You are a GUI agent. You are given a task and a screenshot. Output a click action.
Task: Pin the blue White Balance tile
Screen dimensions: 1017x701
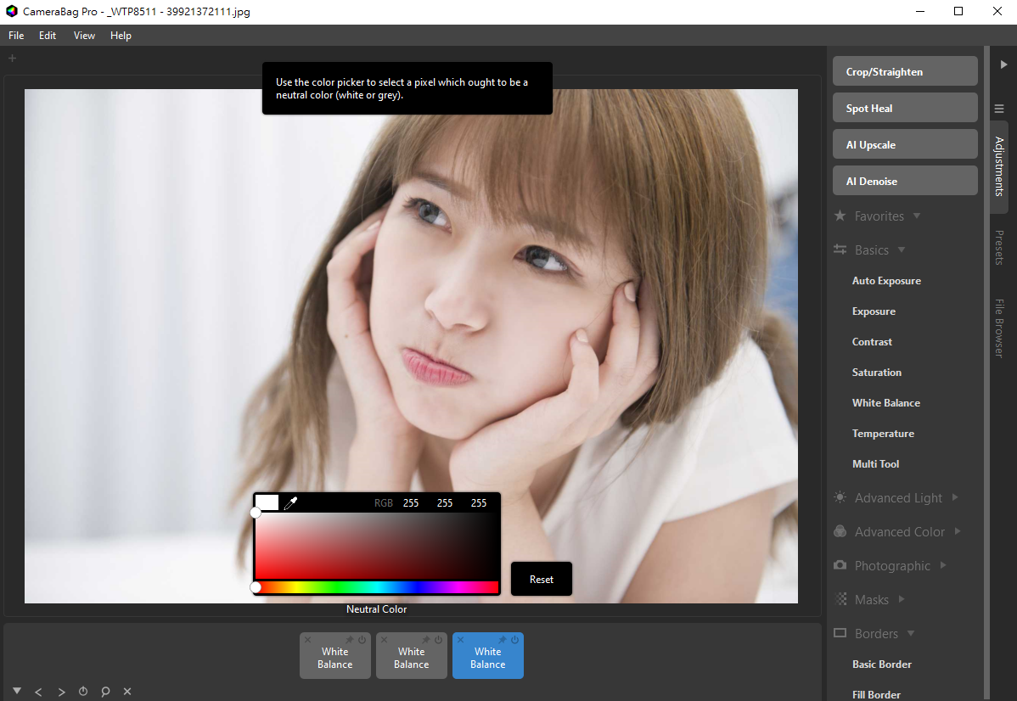pyautogui.click(x=502, y=640)
